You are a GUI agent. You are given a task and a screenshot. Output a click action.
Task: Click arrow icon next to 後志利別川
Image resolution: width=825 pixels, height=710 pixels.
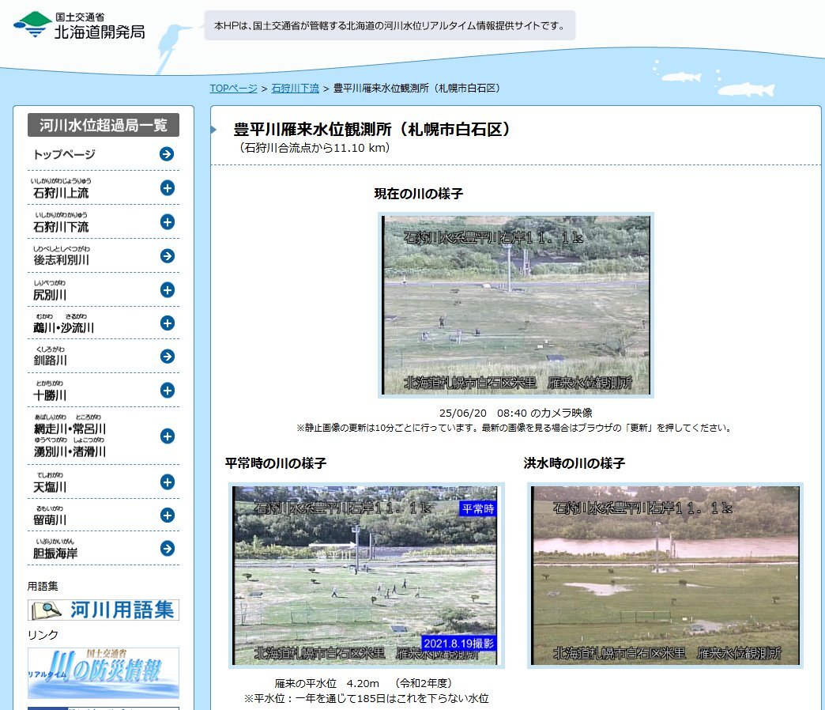coord(167,255)
